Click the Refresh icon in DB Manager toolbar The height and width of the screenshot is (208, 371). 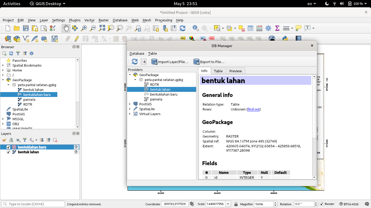point(134,61)
